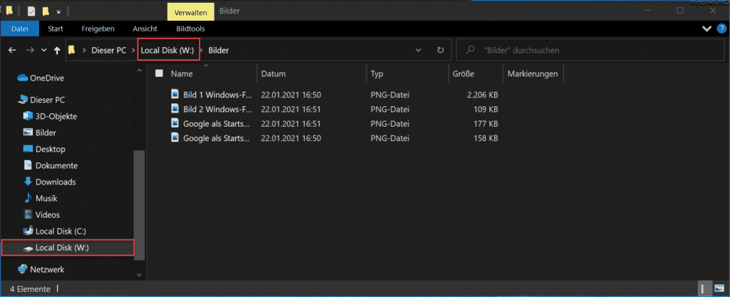Switch to the Verwalten contextual tab

pyautogui.click(x=190, y=13)
